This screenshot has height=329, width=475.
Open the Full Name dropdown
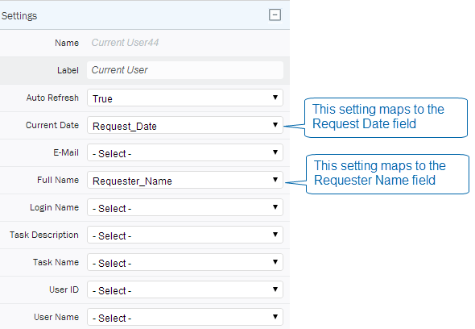point(185,180)
